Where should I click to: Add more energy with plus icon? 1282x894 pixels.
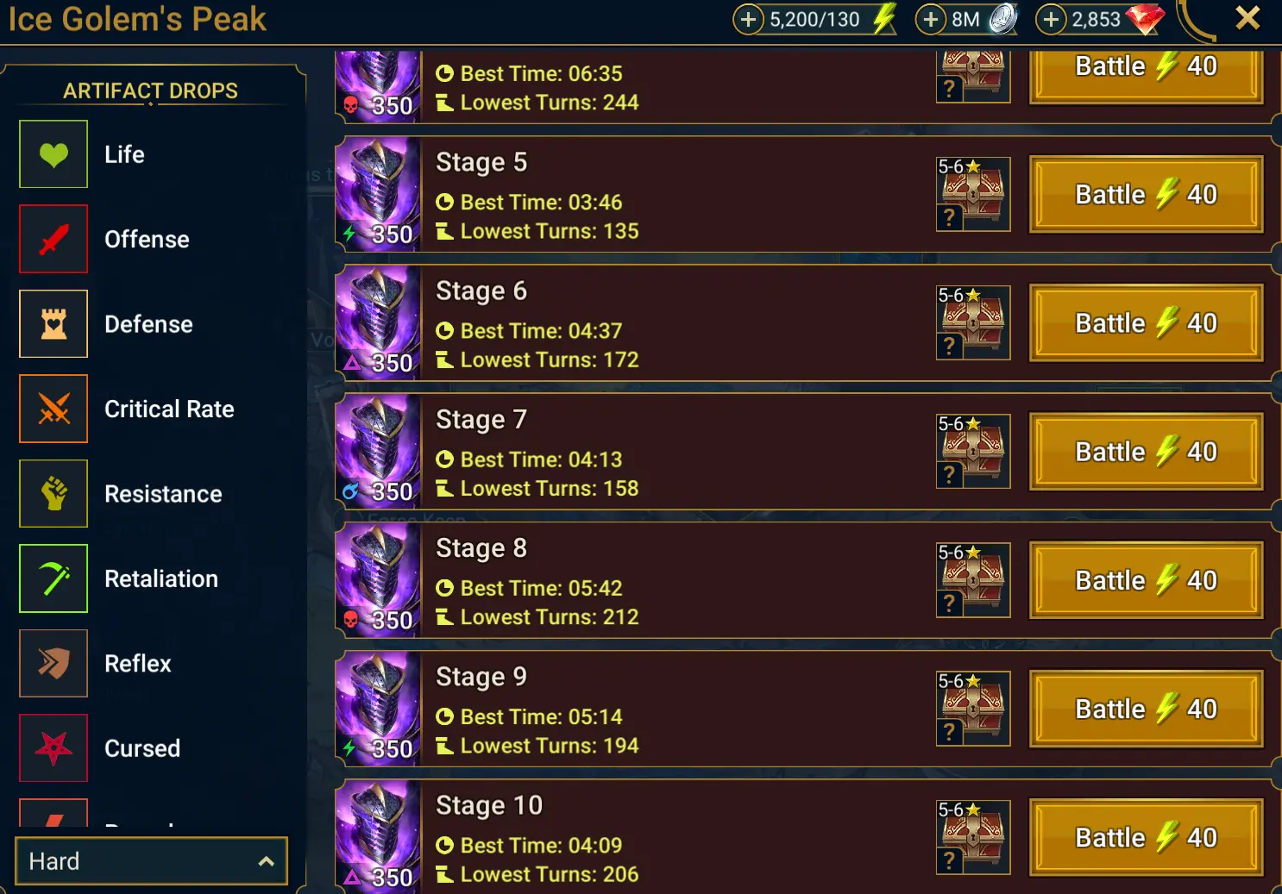coord(748,19)
